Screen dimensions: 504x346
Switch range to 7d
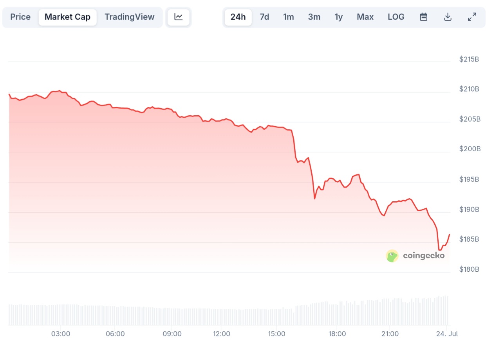click(265, 17)
